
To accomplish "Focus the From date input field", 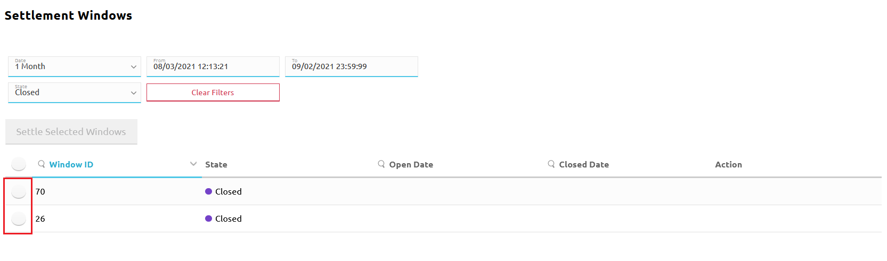I will 213,66.
